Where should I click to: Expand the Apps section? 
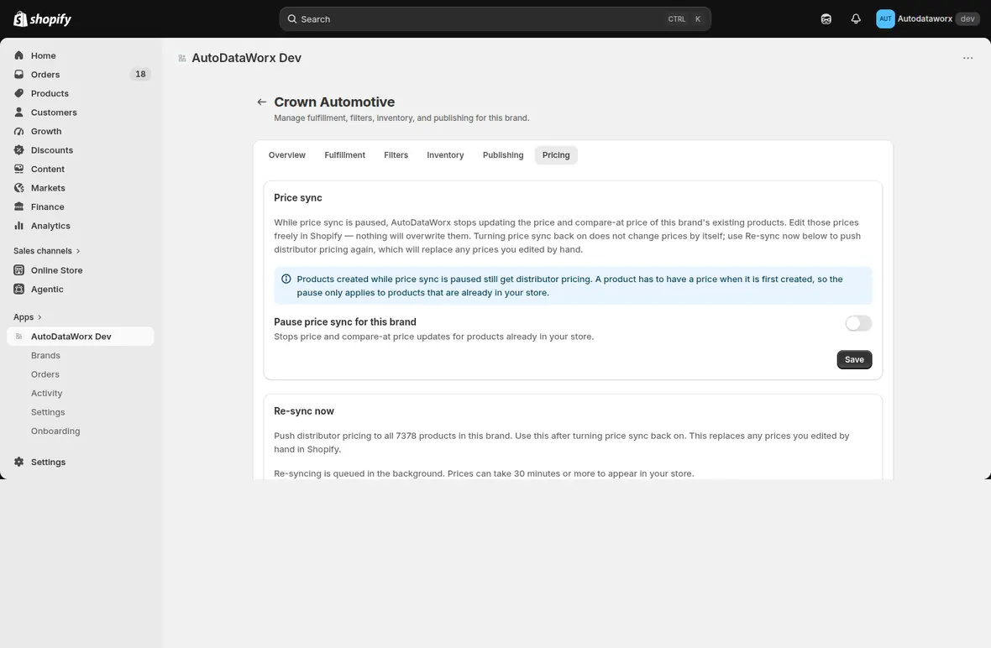click(x=28, y=317)
